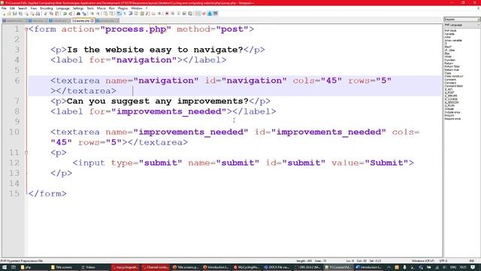Open the Macro menu
Screen dimensions: 481x271
[x=101, y=8]
